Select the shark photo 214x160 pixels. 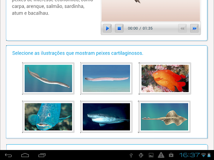(106, 117)
